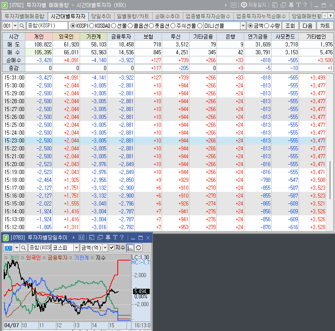Click the vertical scrollbar of the time table
Screen dimensions: 335x331
[x=330, y=180]
